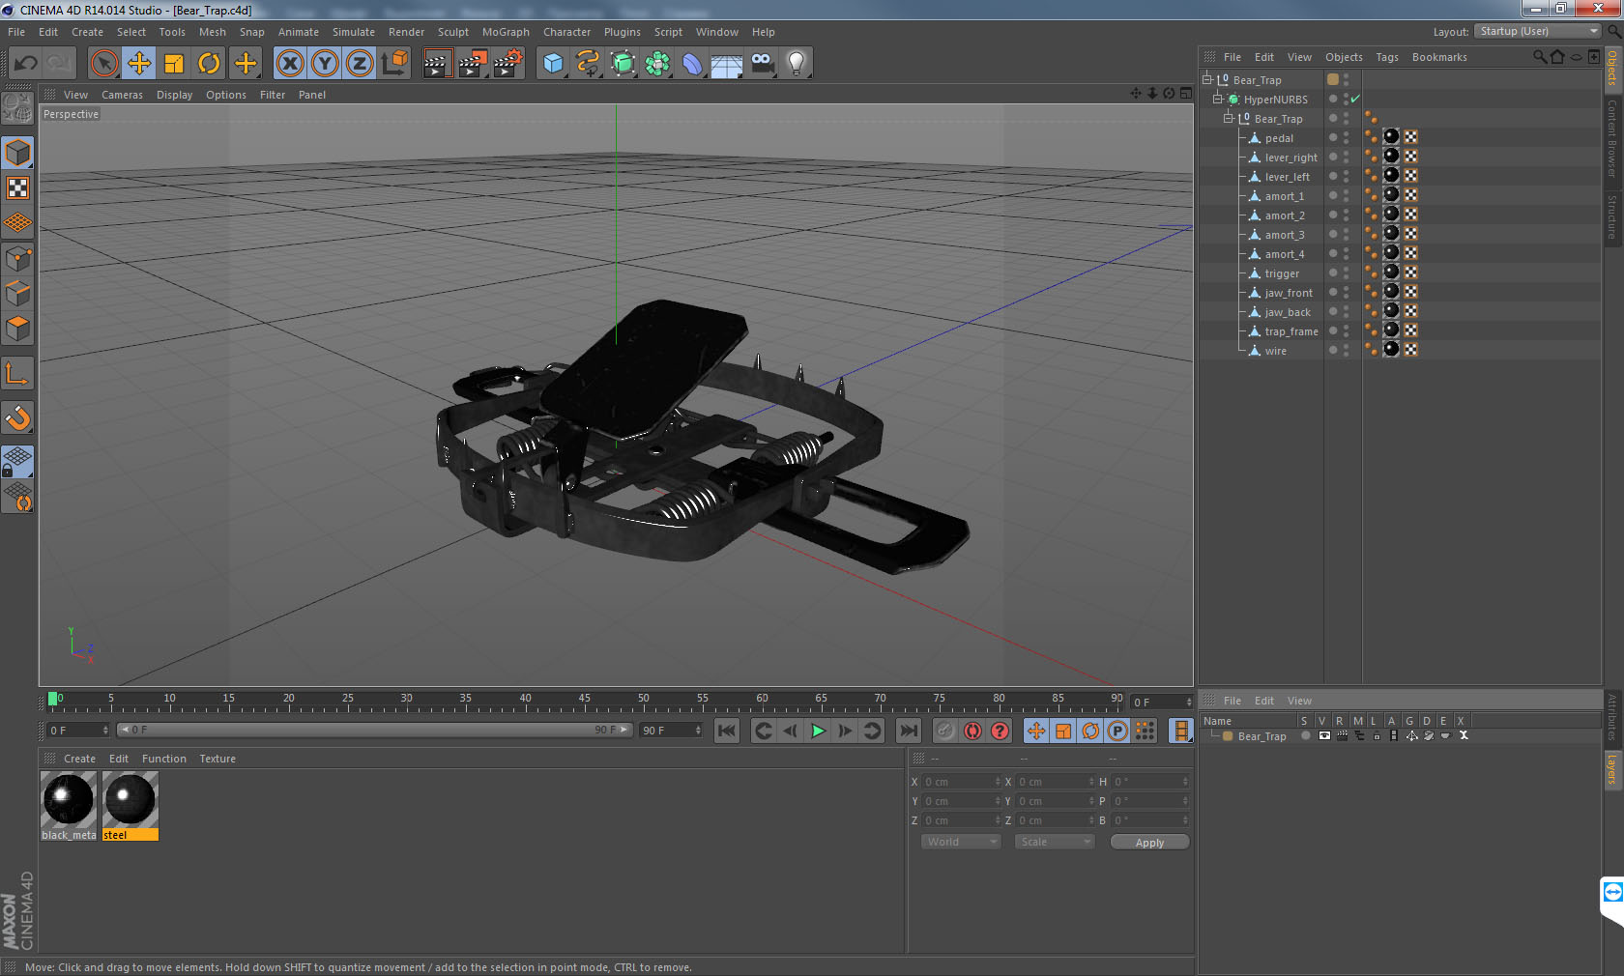Toggle trigger object visibility dots
1624x976 pixels.
coord(1346,273)
